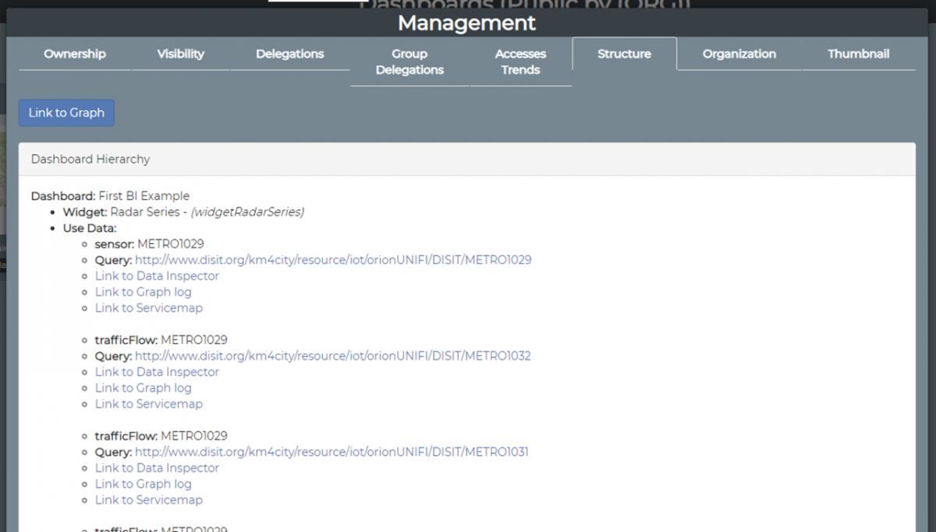Open Link to Data Inspector under the METRO1032 query

click(x=157, y=372)
